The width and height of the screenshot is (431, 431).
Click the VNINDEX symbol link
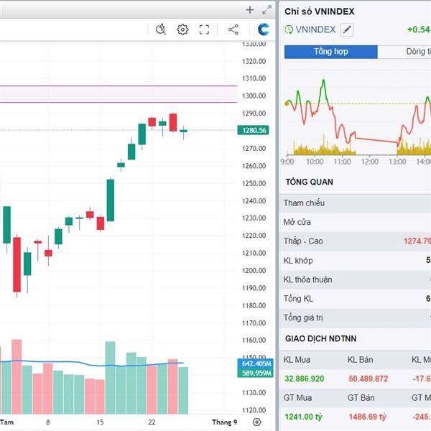pos(315,29)
